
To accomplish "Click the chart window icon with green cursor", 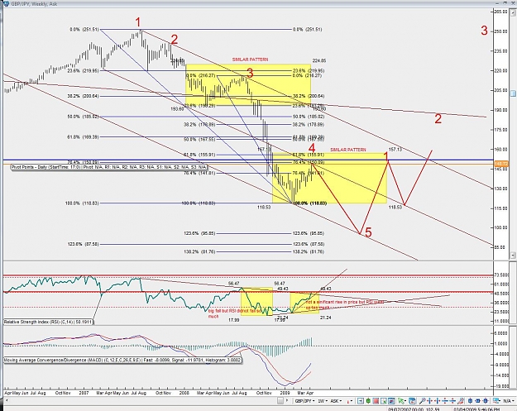I will coord(384,401).
